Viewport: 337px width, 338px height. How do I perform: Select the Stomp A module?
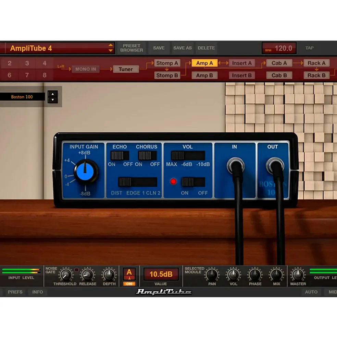tap(167, 63)
